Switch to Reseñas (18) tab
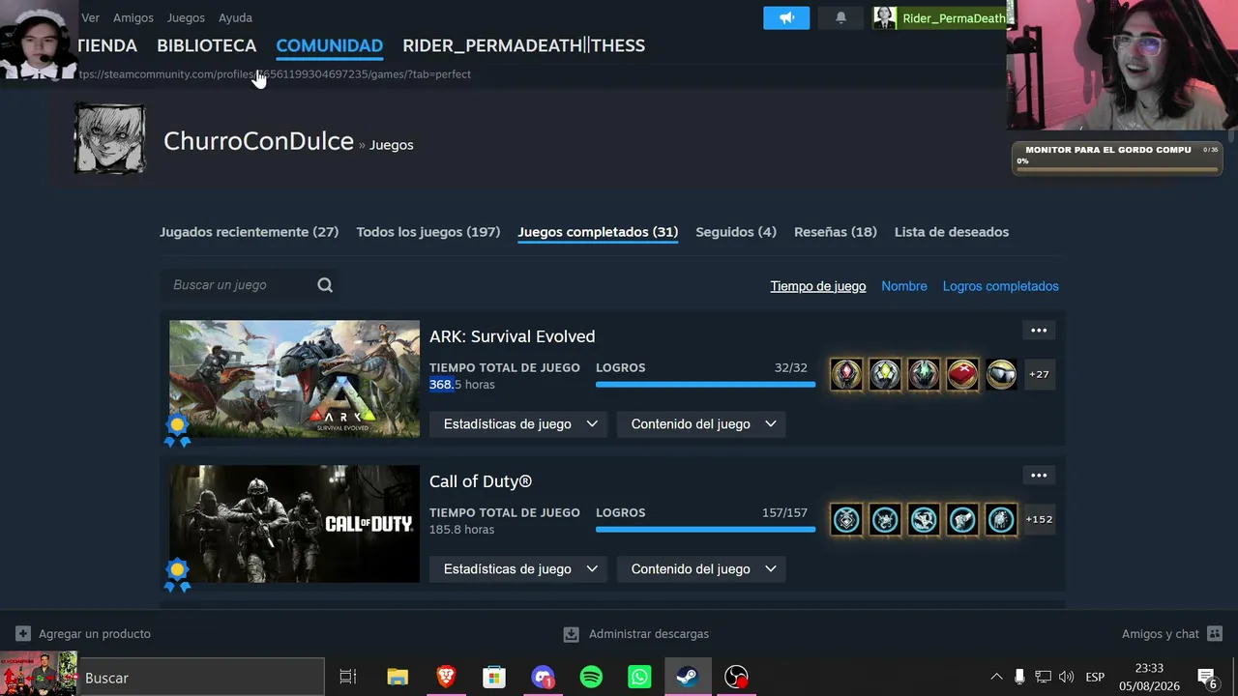This screenshot has height=696, width=1238. coord(836,232)
